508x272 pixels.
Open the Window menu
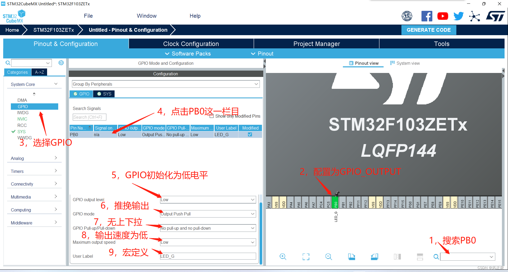click(147, 16)
